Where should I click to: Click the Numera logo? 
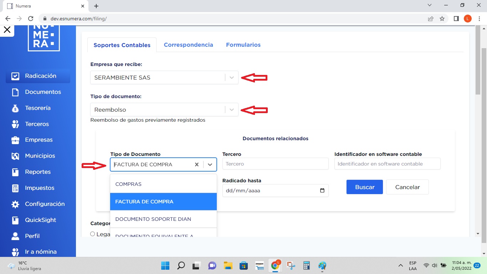(44, 38)
